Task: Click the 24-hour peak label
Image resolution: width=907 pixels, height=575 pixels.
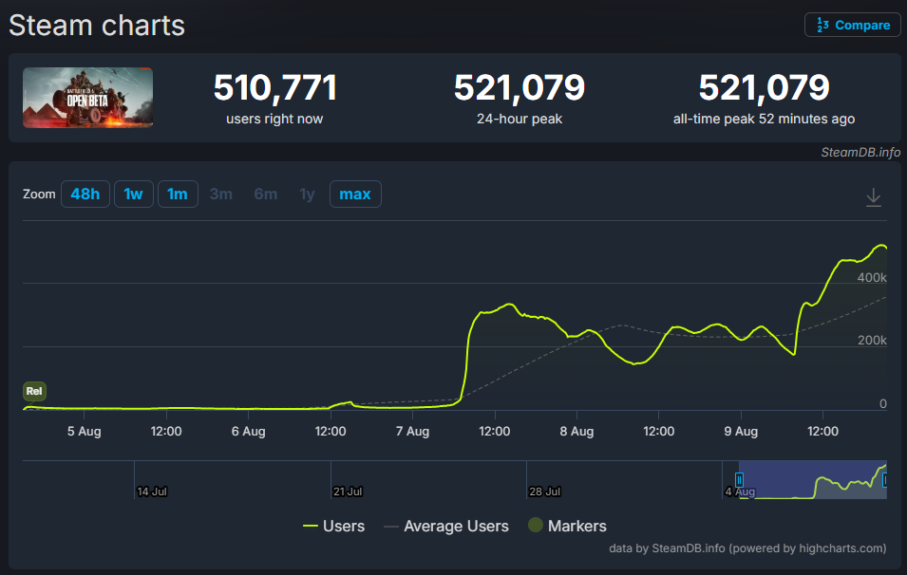Action: (x=520, y=119)
